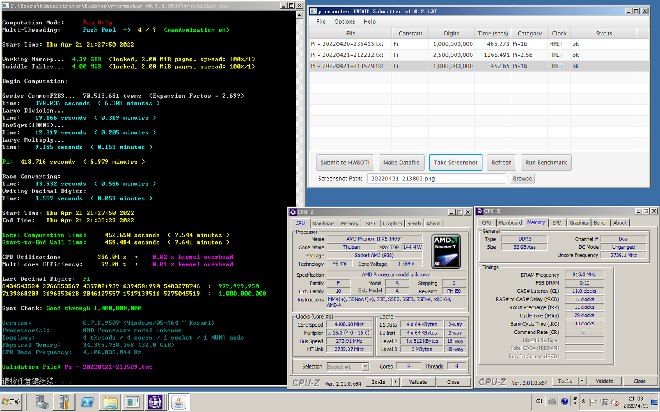The image size is (660, 412).
Task: Open SPD tab in the Memory CPU-Z window
Action: tap(557, 223)
